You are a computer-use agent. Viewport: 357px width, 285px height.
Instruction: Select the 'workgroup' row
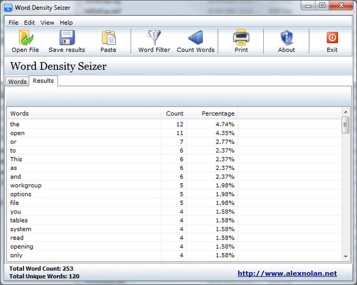point(174,185)
